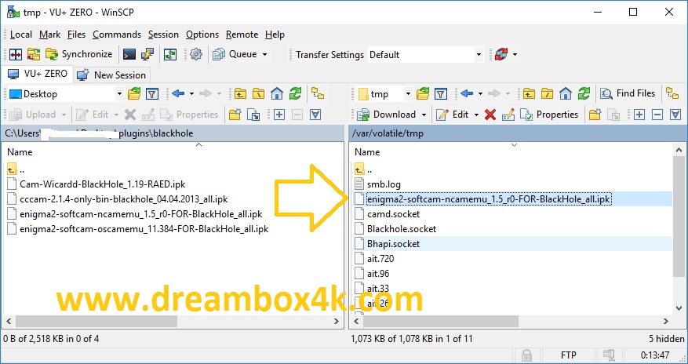Screen dimensions: 688x364
Task: Expand reconnect session dropdown arrow
Action: click(x=515, y=54)
